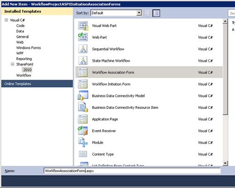235x188 pixels.
Task: Select the State Machine Workflow icon
Action: click(83, 61)
